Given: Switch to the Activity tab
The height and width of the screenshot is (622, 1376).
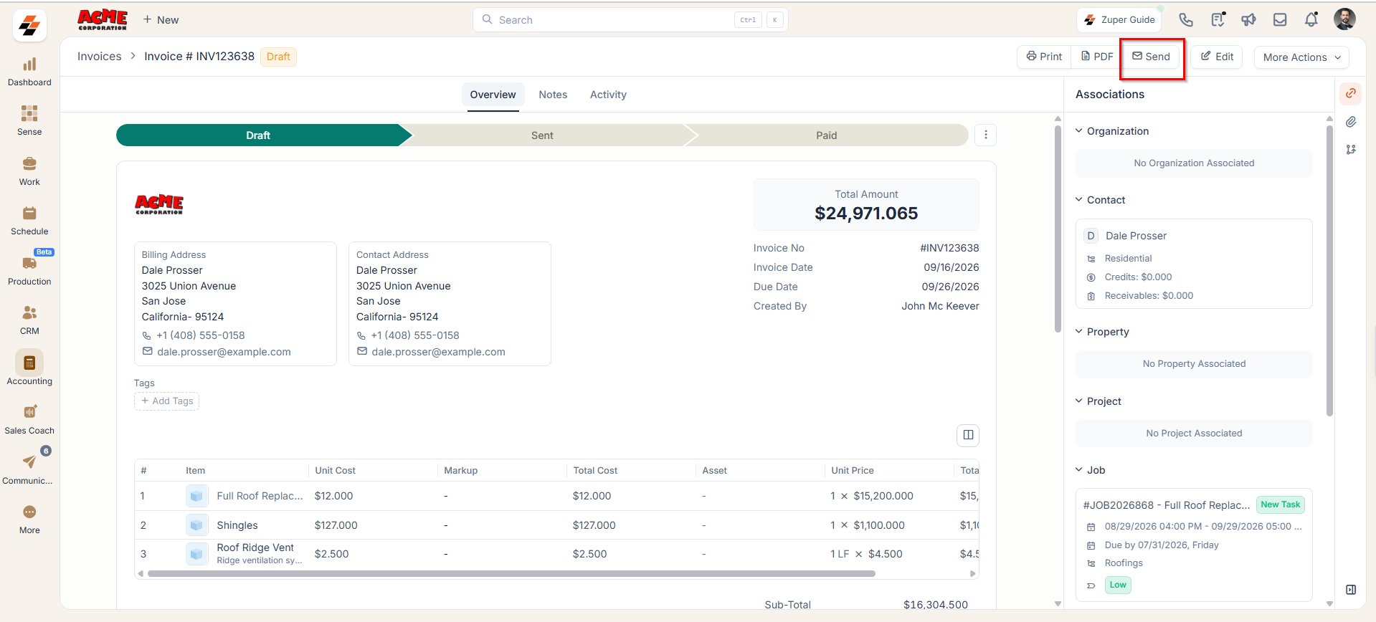Looking at the screenshot, I should click(608, 95).
